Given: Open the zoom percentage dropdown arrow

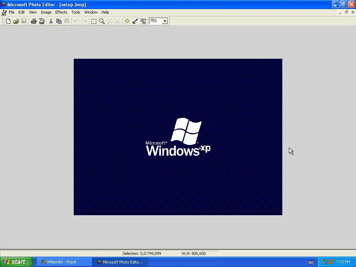Looking at the screenshot, I should [165, 21].
